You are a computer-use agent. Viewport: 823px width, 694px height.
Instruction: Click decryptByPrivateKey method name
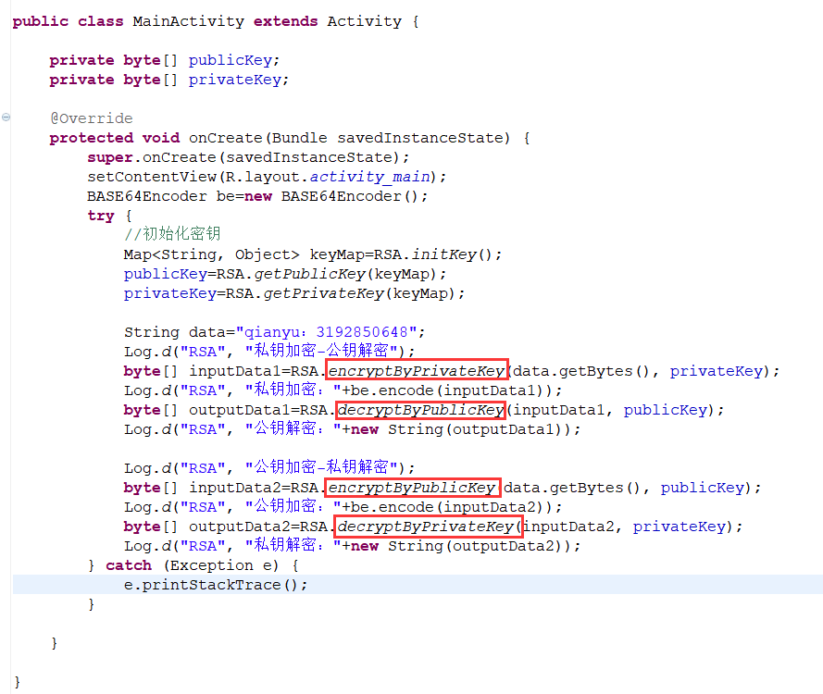[x=425, y=527]
